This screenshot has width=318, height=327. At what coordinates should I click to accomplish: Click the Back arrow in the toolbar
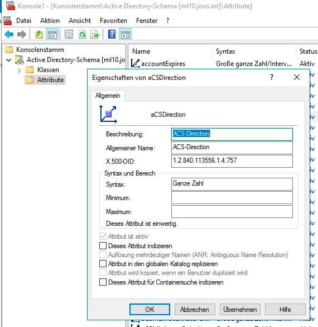[x=9, y=34]
